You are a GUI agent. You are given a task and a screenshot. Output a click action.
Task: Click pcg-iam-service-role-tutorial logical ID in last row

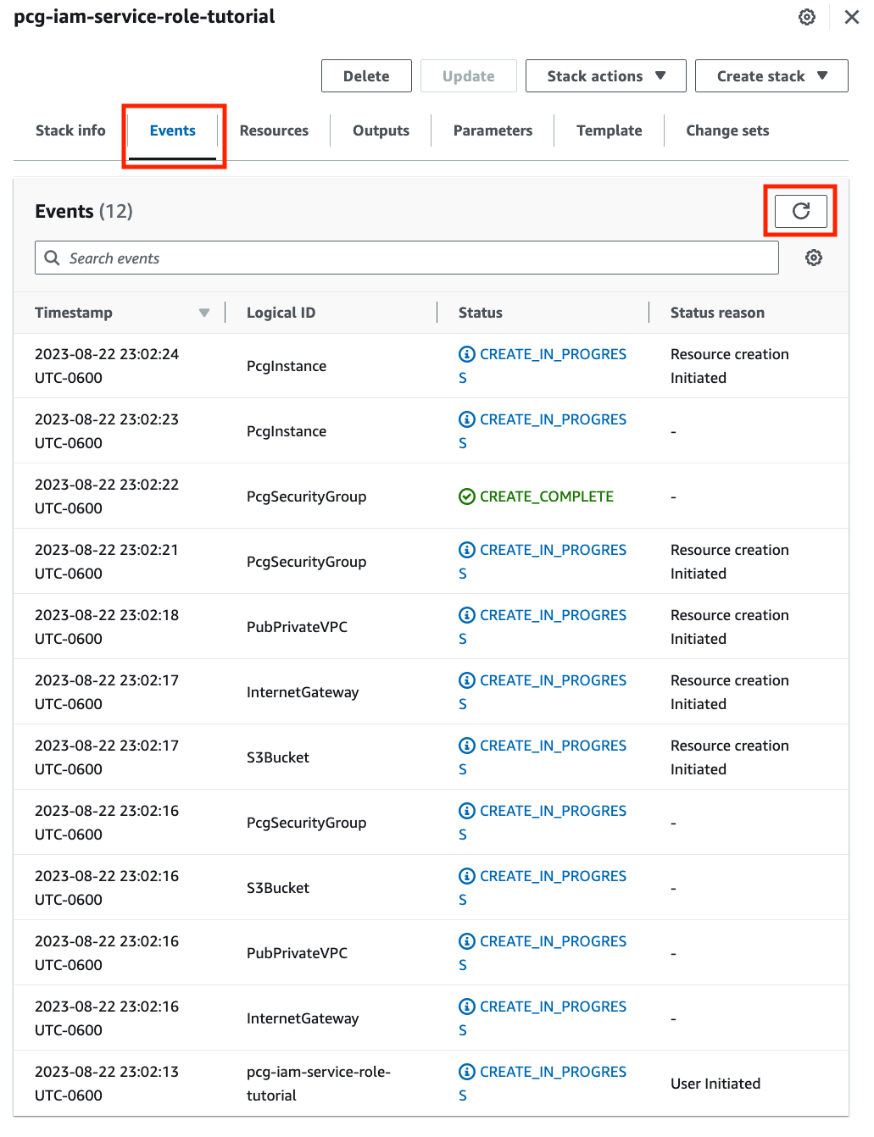pos(319,1084)
